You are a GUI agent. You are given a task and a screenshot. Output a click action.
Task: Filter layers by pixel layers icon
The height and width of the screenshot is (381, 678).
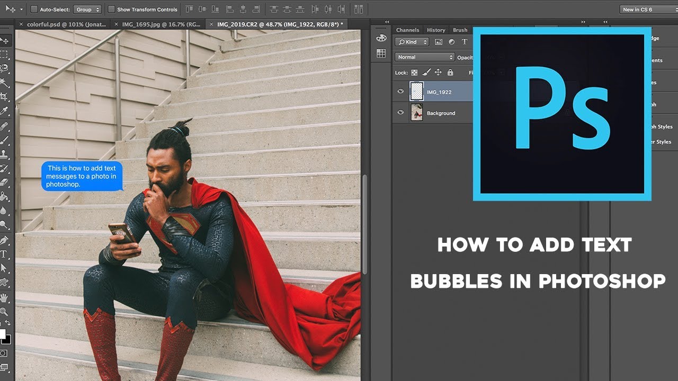pos(439,42)
